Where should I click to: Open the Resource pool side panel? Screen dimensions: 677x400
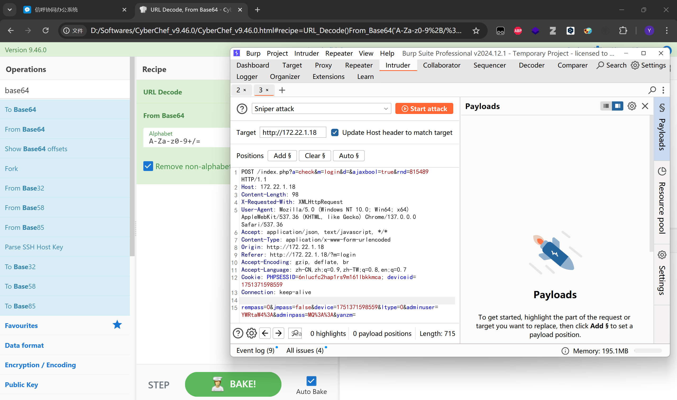pyautogui.click(x=662, y=202)
